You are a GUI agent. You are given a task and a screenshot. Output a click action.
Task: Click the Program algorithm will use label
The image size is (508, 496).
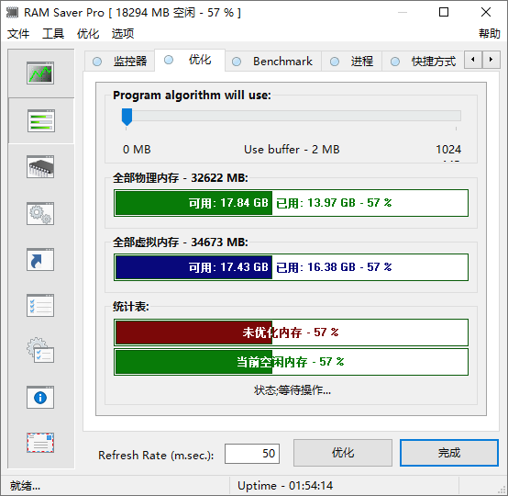click(192, 96)
